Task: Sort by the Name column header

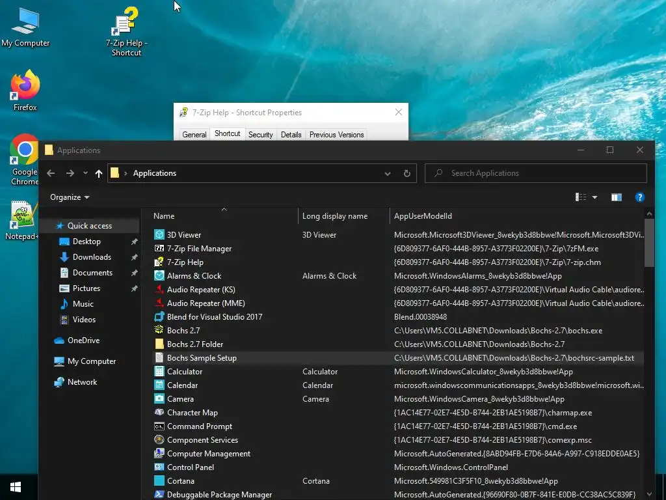Action: [x=224, y=216]
